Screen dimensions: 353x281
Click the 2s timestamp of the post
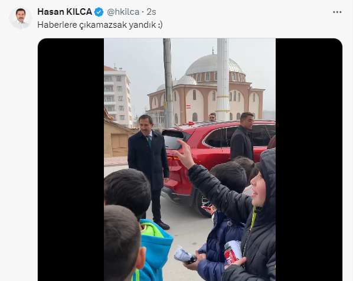151,12
